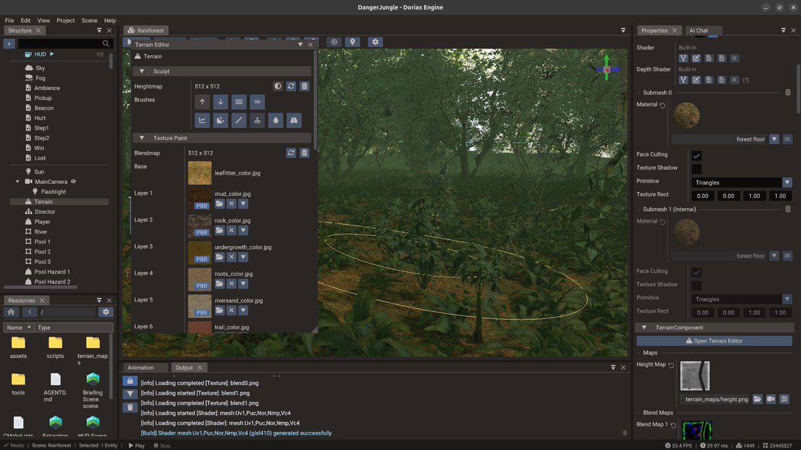Refresh the Blendmap
The width and height of the screenshot is (801, 450).
291,153
